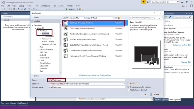Click the Open File toolbar icon
This screenshot has height=109, width=194.
[x=19, y=9]
